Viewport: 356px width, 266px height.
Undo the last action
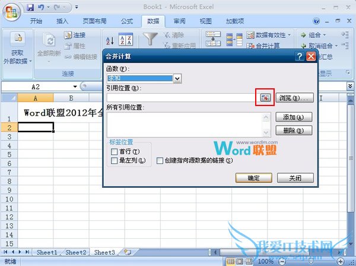pyautogui.click(x=41, y=8)
